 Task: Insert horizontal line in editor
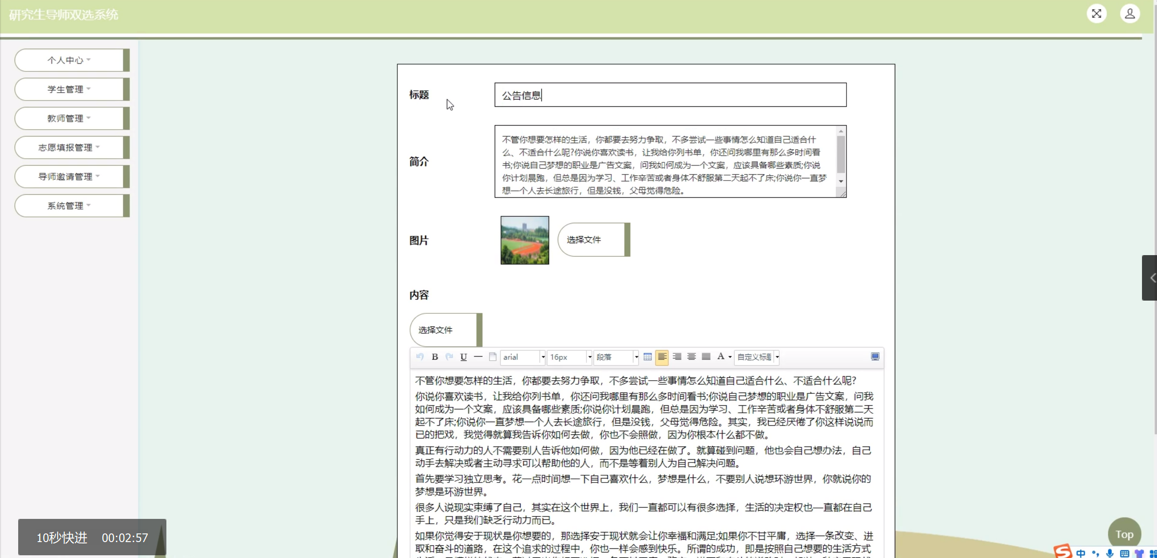(478, 357)
